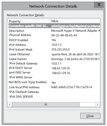Click the fe80::e8a9:225e:718:c1a2%14 value

tap(72, 87)
